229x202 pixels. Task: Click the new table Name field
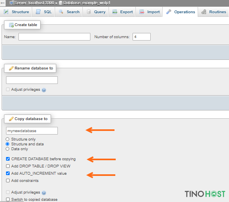point(54,37)
